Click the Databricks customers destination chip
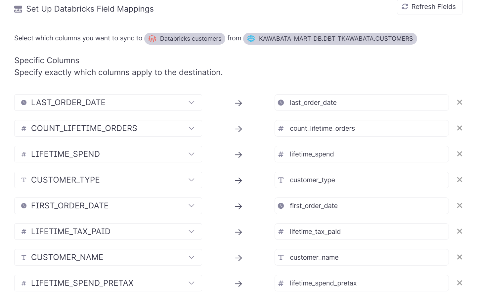Image resolution: width=478 pixels, height=299 pixels. (x=185, y=39)
